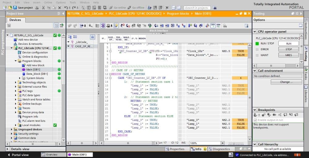The height and width of the screenshot is (158, 309).
Task: Open the Options menu
Action: point(61,2)
